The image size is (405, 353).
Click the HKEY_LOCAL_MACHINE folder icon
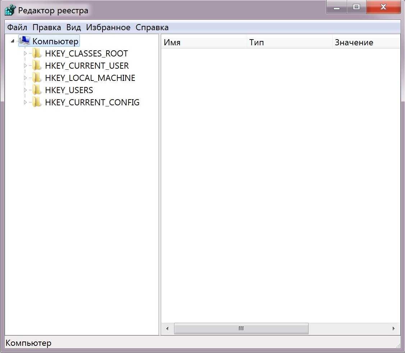tap(37, 78)
